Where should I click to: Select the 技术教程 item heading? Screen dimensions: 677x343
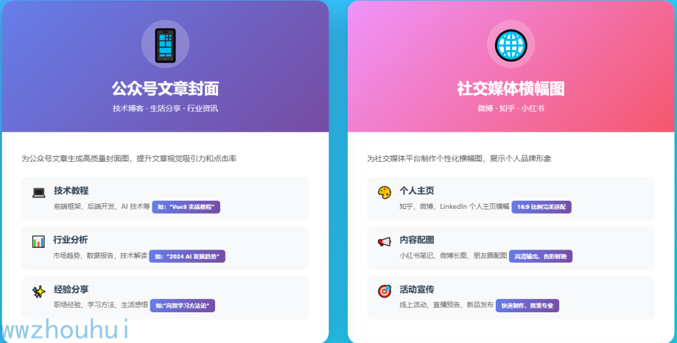(71, 191)
